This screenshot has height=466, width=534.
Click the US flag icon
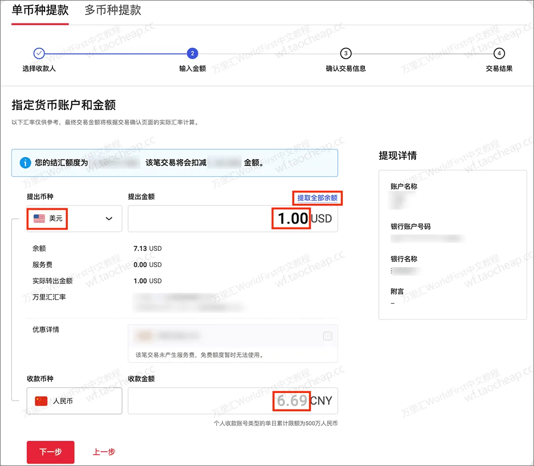click(39, 219)
